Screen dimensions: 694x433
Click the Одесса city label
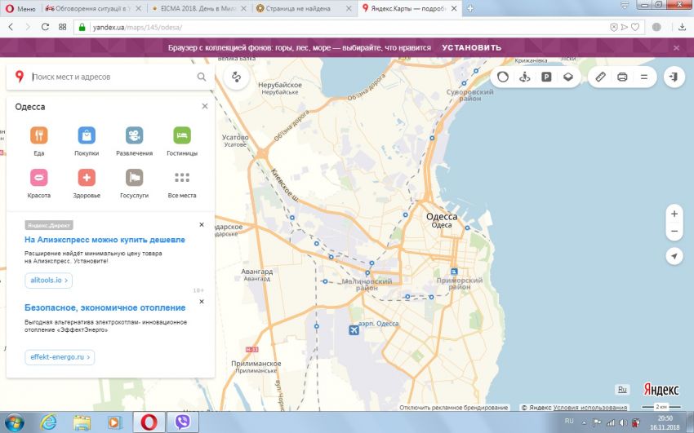point(442,217)
